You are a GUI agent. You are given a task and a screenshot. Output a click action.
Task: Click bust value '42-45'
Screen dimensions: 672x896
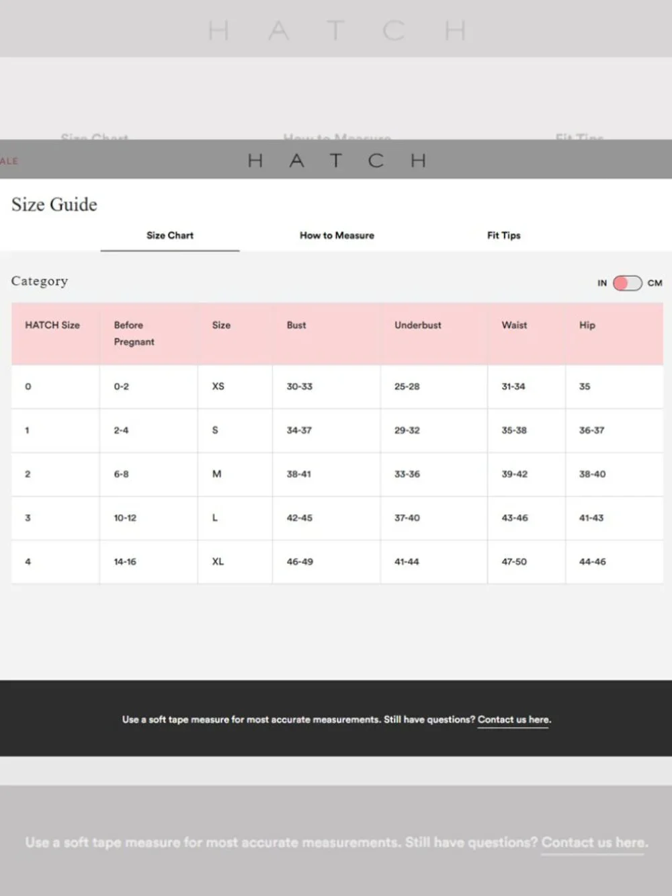[x=299, y=518]
